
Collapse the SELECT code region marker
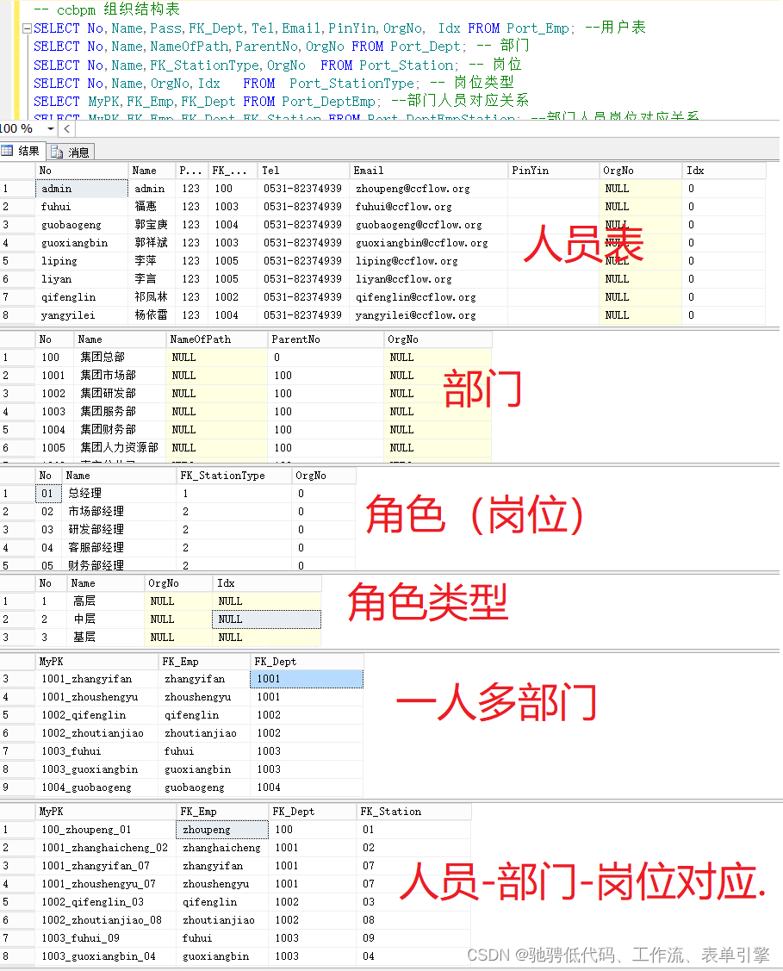(27, 28)
